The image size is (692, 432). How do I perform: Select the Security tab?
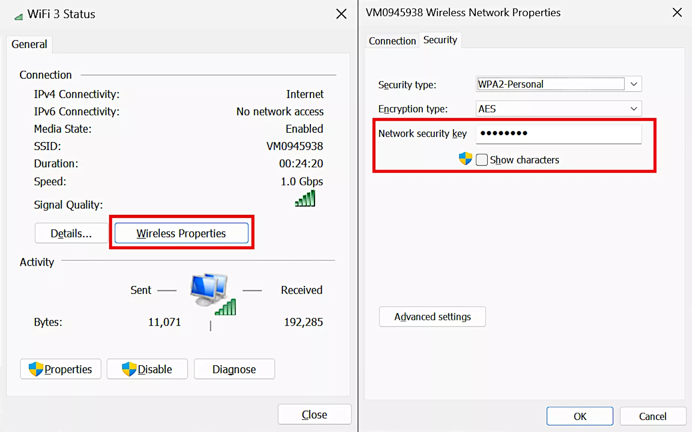pos(440,40)
